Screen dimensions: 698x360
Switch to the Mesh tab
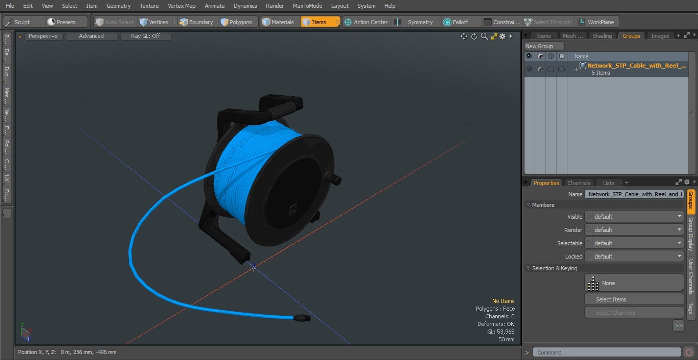(573, 36)
